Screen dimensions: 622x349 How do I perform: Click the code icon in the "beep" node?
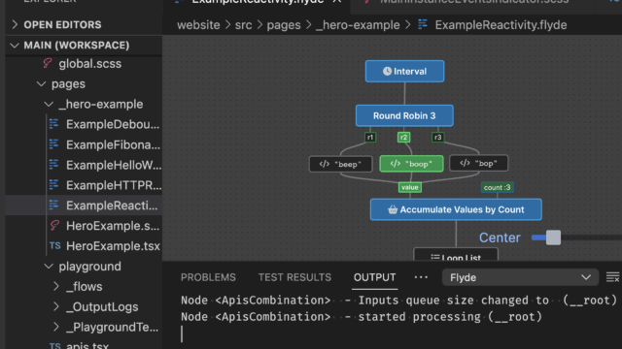pos(324,164)
